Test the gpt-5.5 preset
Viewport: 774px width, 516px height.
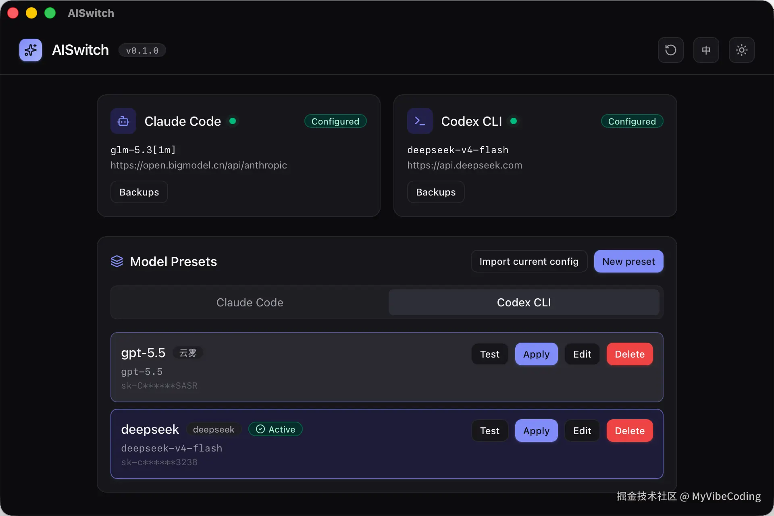490,354
